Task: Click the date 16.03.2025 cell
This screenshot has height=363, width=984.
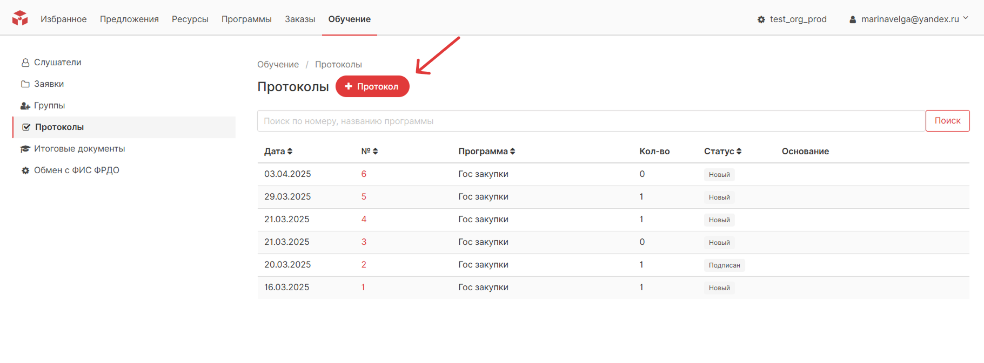Action: pos(287,287)
